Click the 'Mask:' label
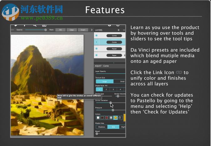211x146 pixels. [52, 30]
